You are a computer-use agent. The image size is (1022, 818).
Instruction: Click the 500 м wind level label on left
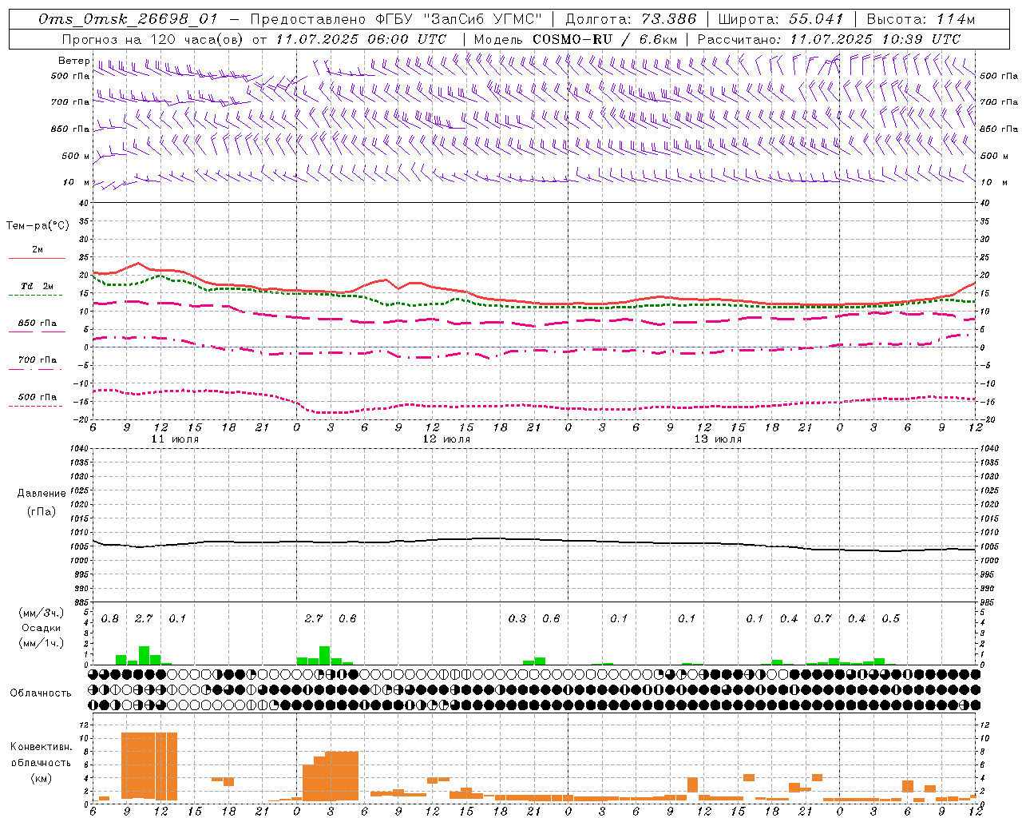pos(74,156)
